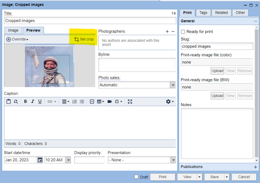Toggle bold formatting in caption editor
This screenshot has width=260, height=183.
click(25, 101)
